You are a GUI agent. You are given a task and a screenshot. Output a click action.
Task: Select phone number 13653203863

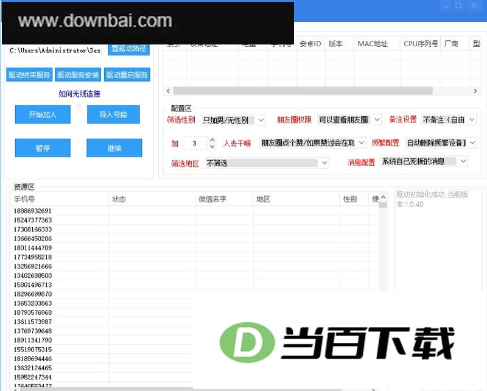32,303
